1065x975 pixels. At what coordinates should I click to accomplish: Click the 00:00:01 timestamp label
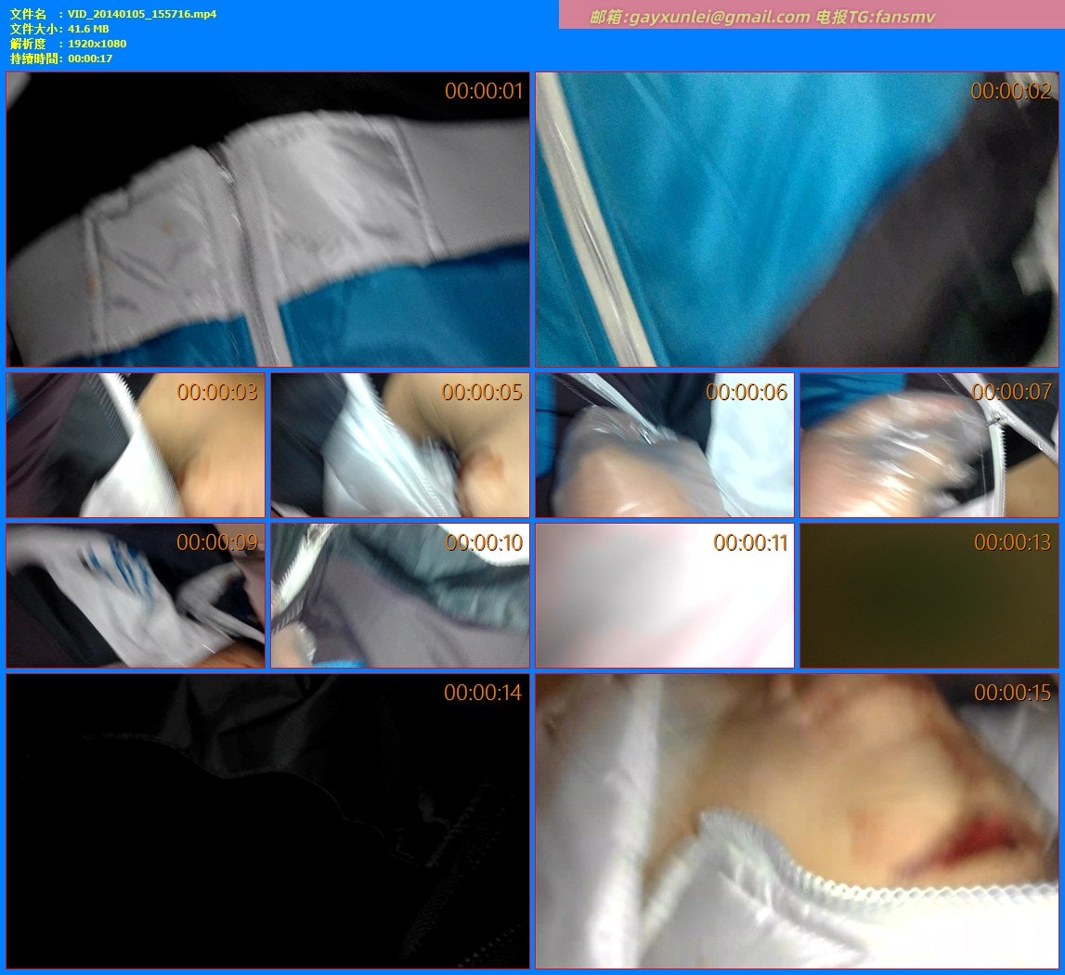pos(484,91)
